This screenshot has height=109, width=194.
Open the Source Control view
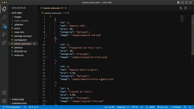click(x=4, y=26)
